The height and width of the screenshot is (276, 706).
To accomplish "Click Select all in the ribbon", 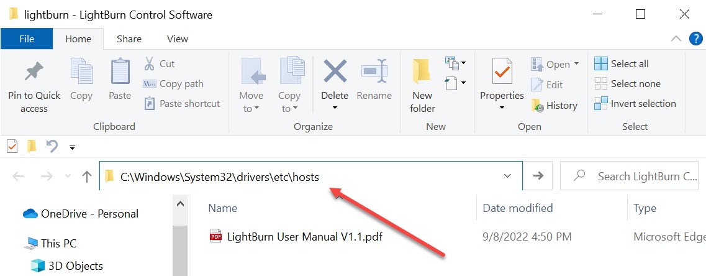I will [622, 63].
